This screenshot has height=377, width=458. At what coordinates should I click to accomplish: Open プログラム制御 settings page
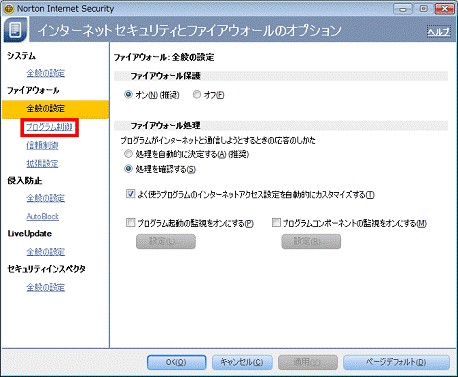tap(50, 127)
